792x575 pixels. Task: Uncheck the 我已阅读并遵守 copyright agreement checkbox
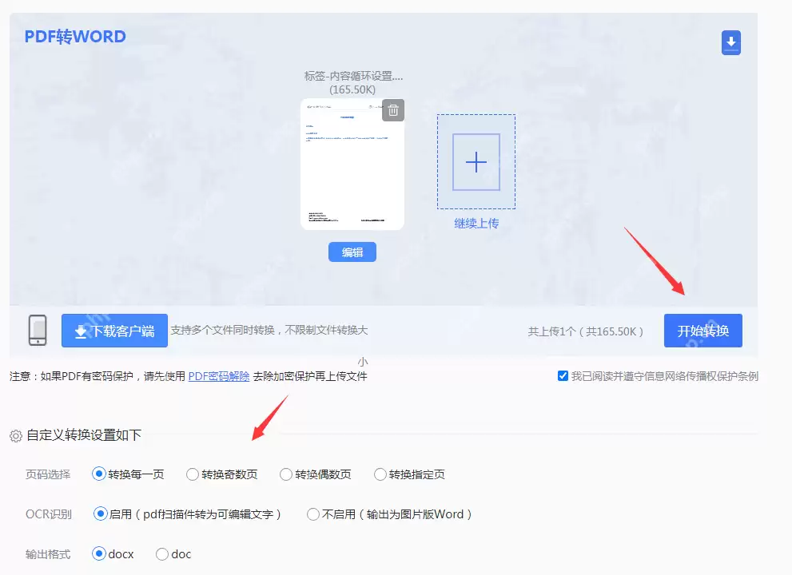pyautogui.click(x=563, y=375)
